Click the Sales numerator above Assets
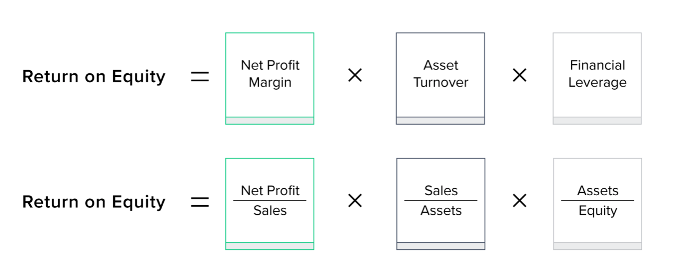This screenshot has height=280, width=685. (441, 190)
